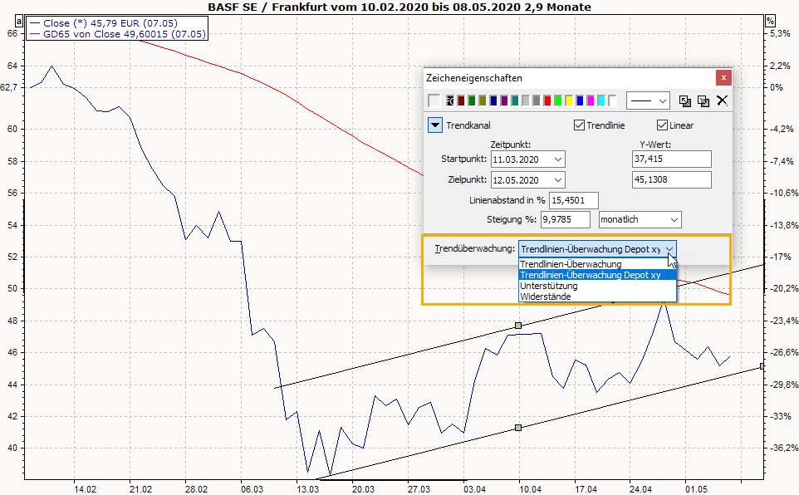The image size is (799, 495).
Task: Click the empty current-color box in the palette
Action: coord(434,100)
